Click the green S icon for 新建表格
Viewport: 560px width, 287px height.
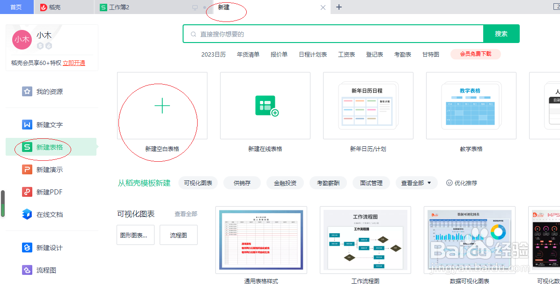coord(27,147)
